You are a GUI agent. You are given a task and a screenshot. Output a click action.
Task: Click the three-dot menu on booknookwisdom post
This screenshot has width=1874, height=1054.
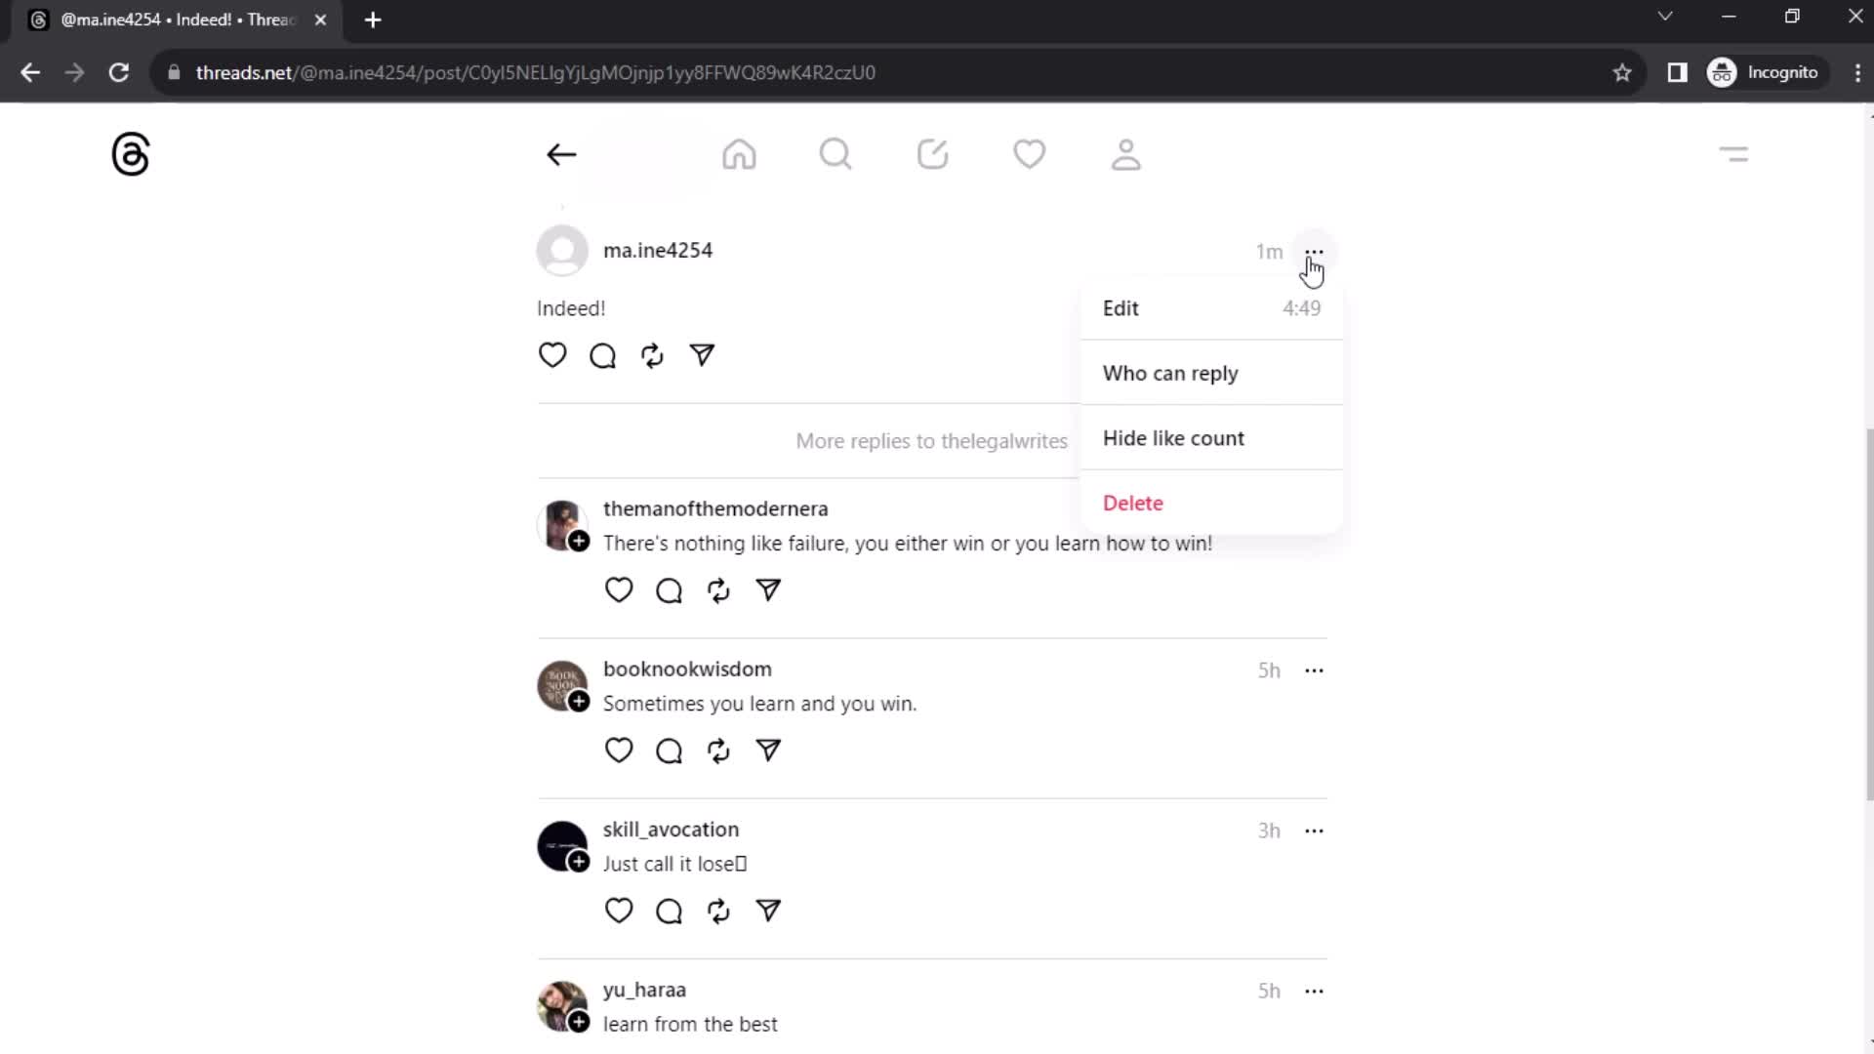tap(1314, 669)
